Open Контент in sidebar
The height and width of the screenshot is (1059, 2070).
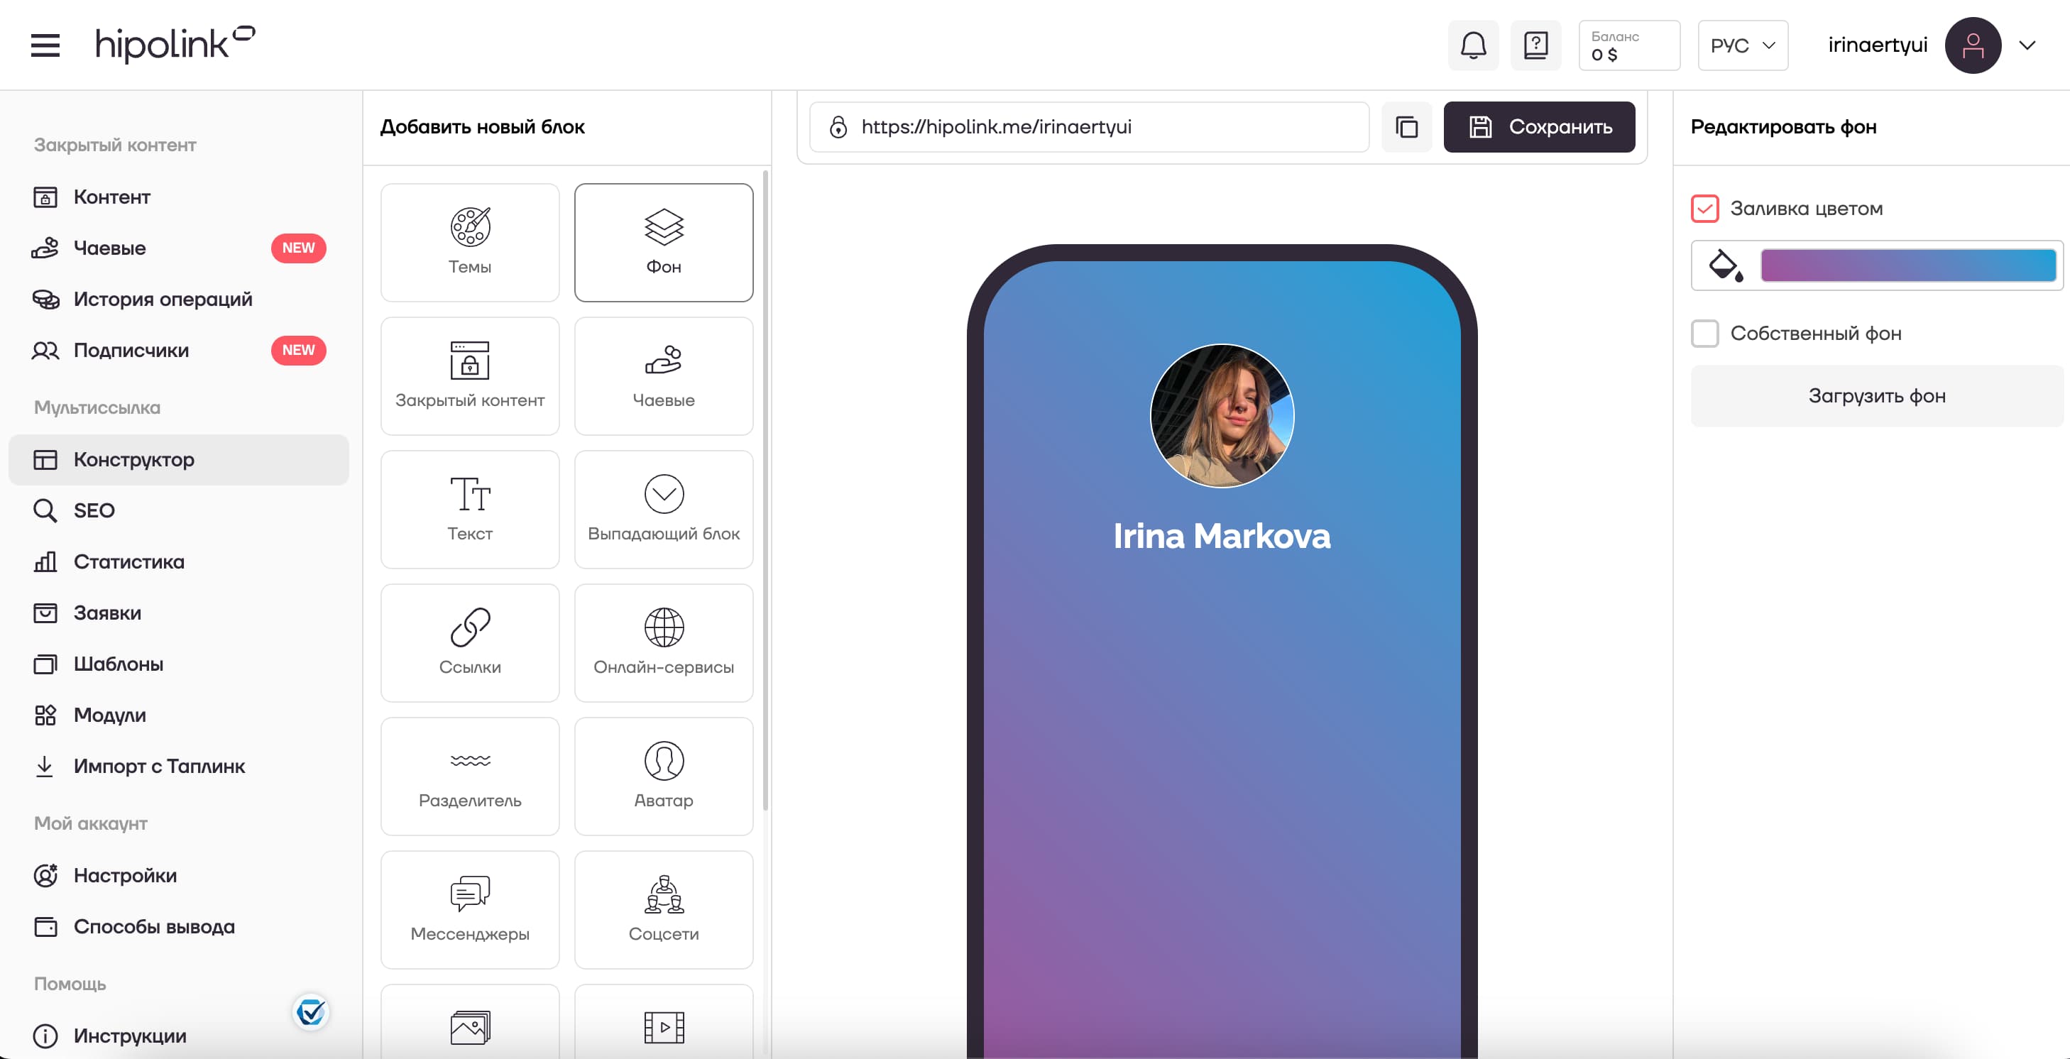point(178,197)
